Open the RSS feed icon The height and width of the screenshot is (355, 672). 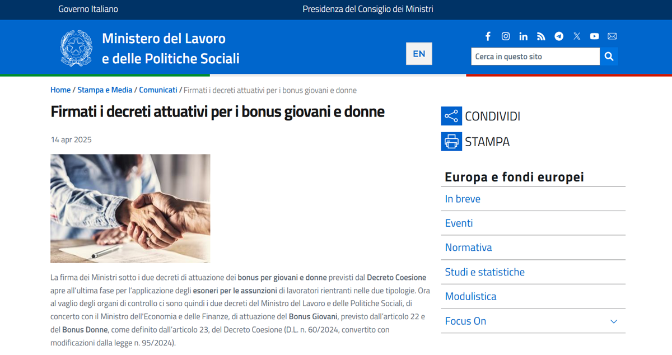[x=541, y=36]
